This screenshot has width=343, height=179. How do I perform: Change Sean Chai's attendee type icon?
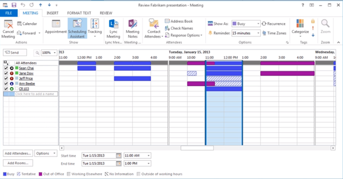12,68
